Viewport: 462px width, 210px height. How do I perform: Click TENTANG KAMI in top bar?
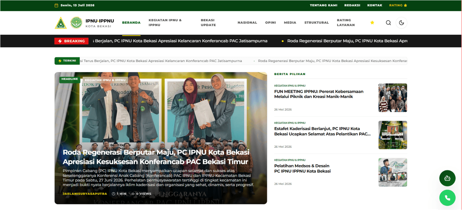point(324,5)
